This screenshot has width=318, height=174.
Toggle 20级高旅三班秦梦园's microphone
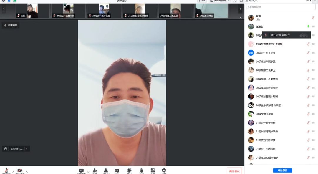coord(308,79)
